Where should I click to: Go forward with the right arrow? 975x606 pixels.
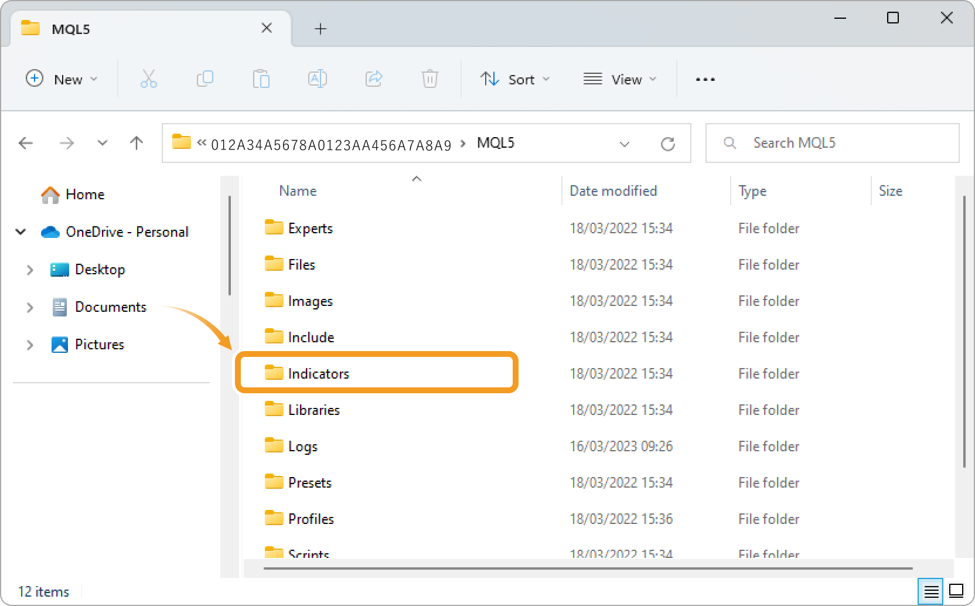67,143
